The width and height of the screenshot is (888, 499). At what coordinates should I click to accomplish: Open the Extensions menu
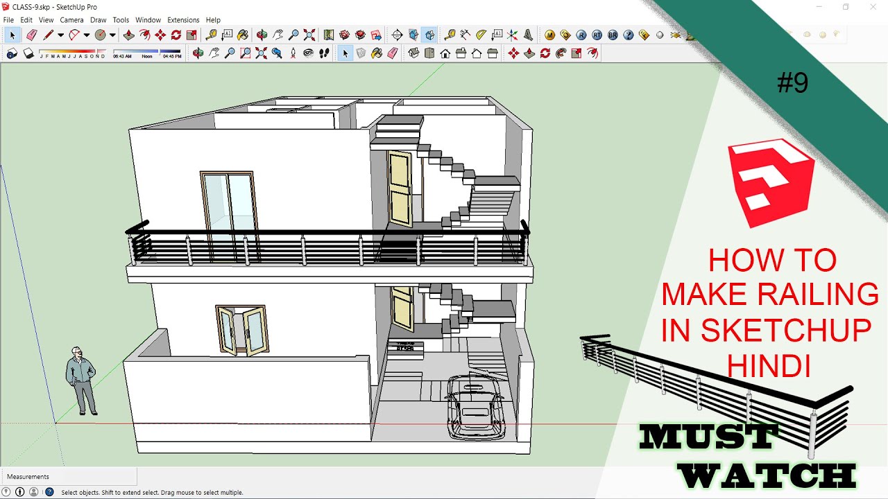tap(183, 20)
